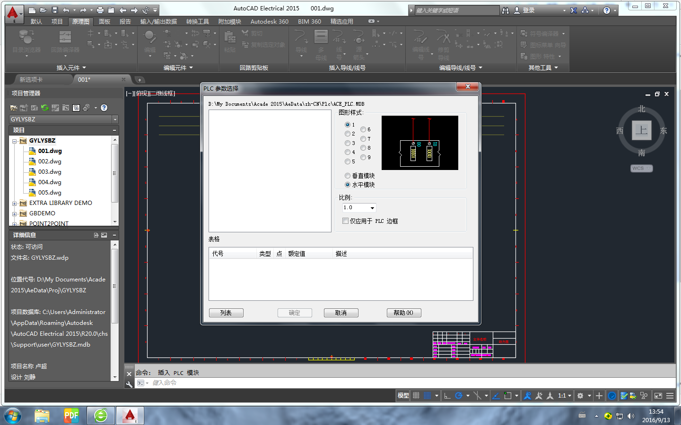Select graphics style radio button 2
Viewport: 681px width, 425px height.
(x=348, y=134)
